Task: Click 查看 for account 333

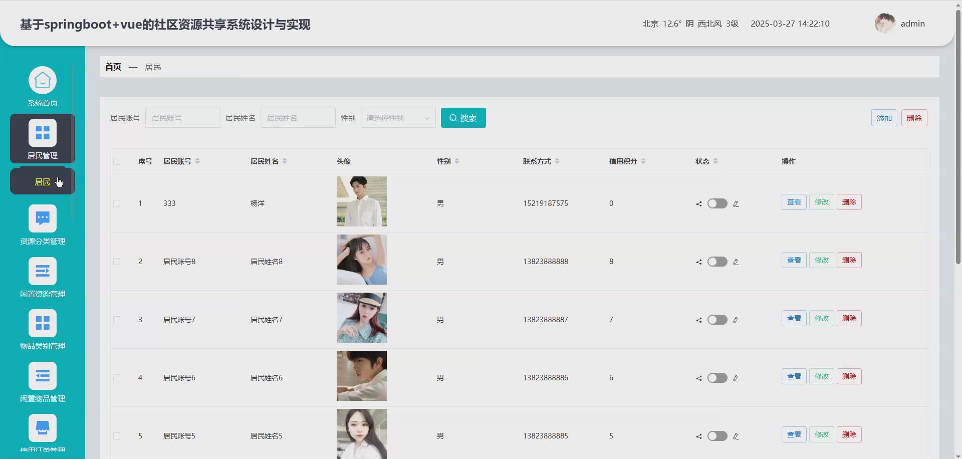Action: pyautogui.click(x=794, y=202)
